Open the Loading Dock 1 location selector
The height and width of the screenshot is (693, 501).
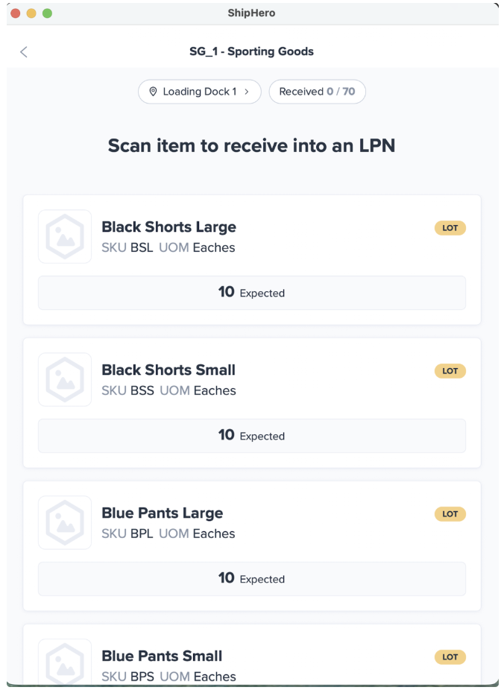[199, 92]
